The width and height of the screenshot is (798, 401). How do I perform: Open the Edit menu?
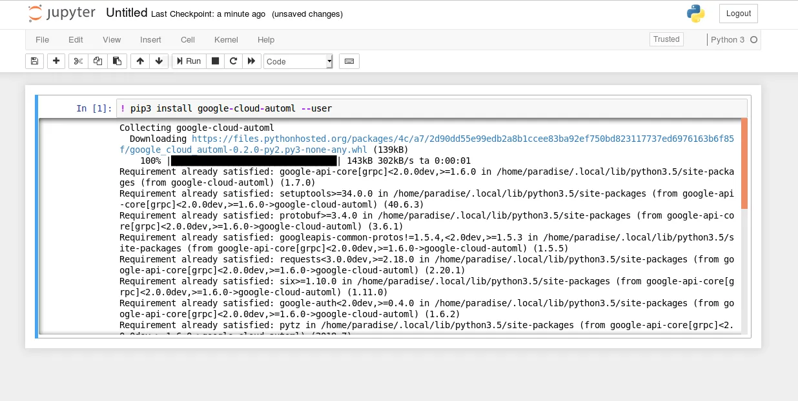(x=76, y=40)
